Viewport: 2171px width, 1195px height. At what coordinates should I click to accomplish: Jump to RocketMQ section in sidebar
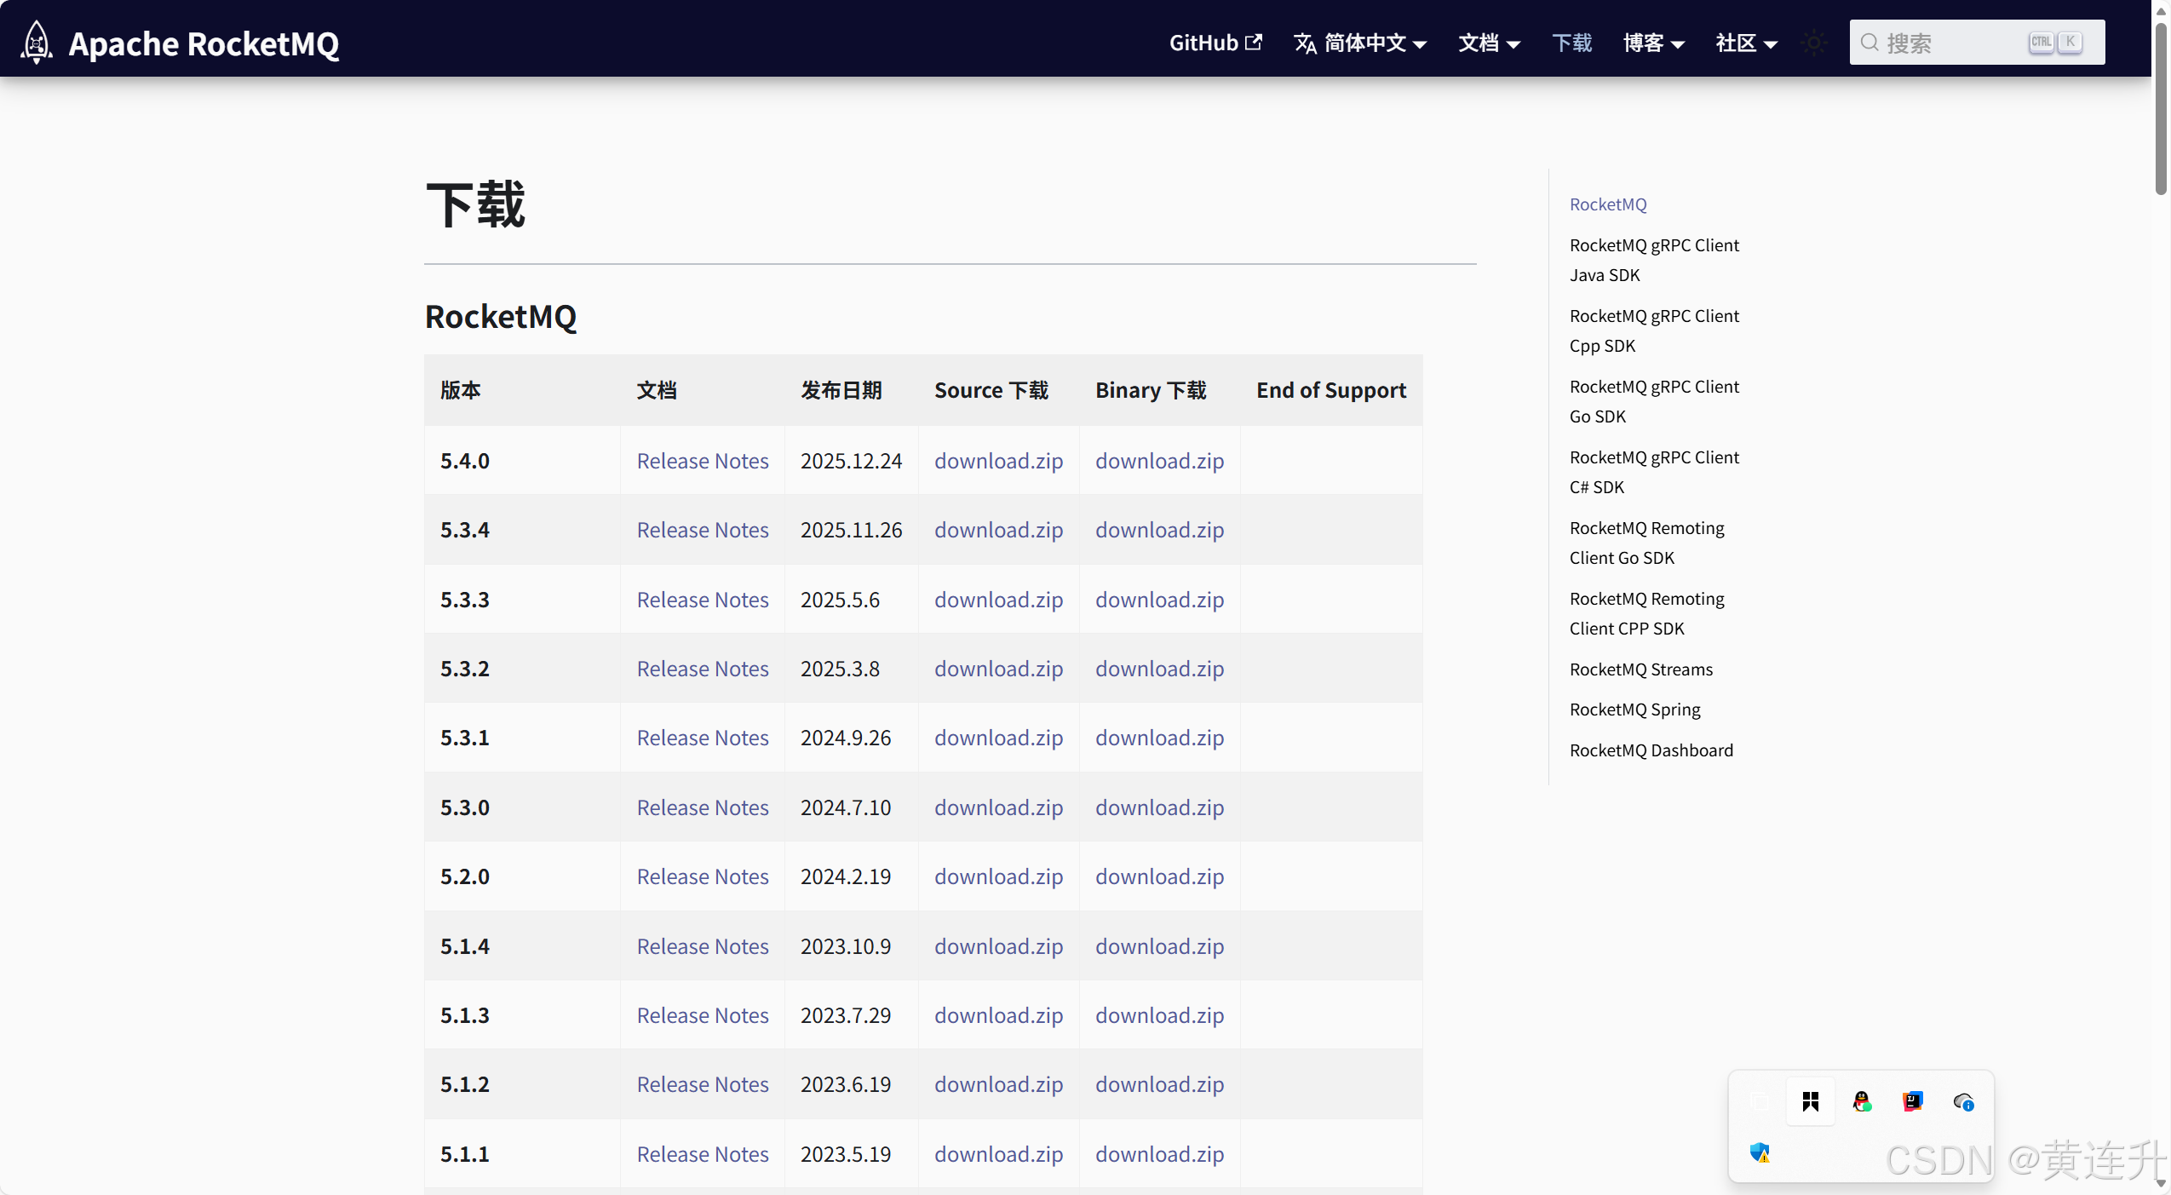coord(1608,204)
